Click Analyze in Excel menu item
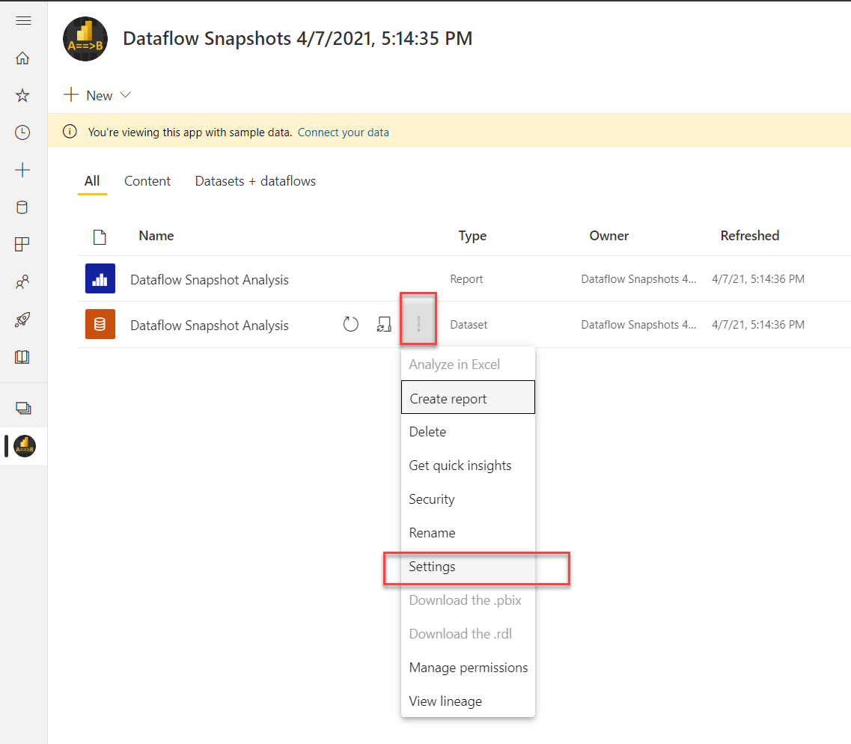 pyautogui.click(x=468, y=364)
